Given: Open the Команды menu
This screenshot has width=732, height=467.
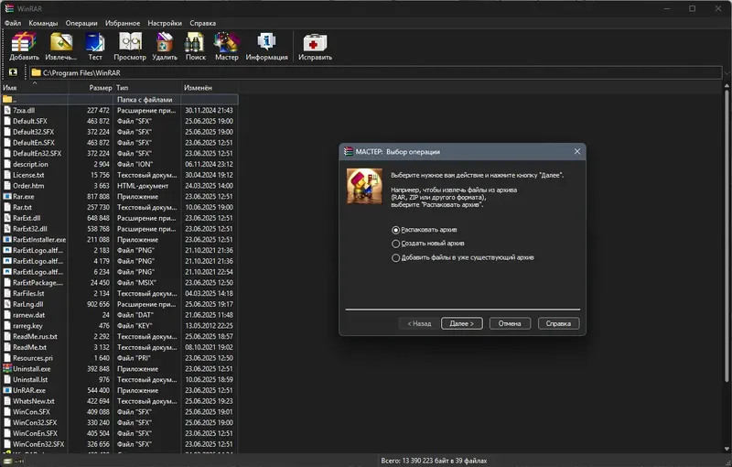Looking at the screenshot, I should (43, 23).
